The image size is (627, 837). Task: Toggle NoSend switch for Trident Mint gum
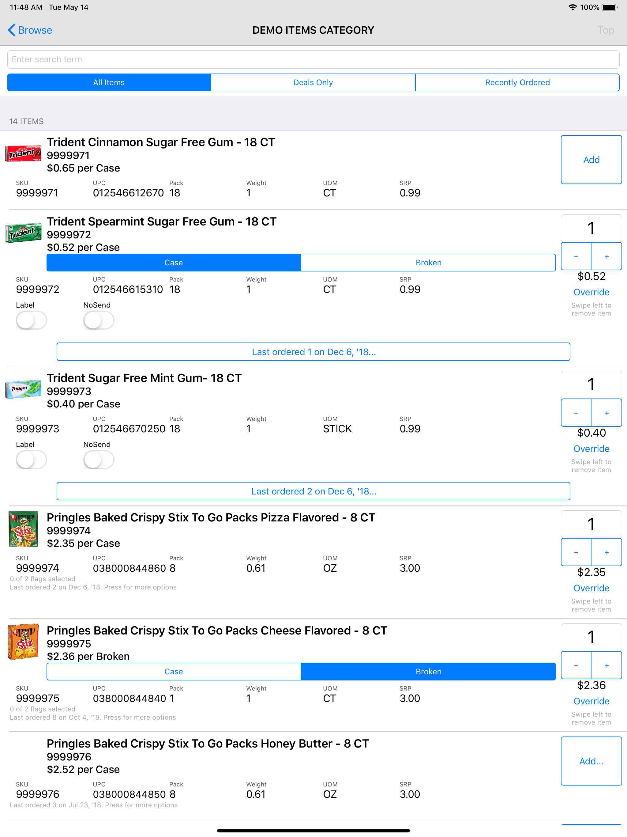[99, 460]
